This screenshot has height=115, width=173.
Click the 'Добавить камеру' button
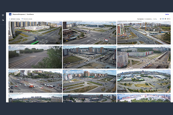[14, 19]
